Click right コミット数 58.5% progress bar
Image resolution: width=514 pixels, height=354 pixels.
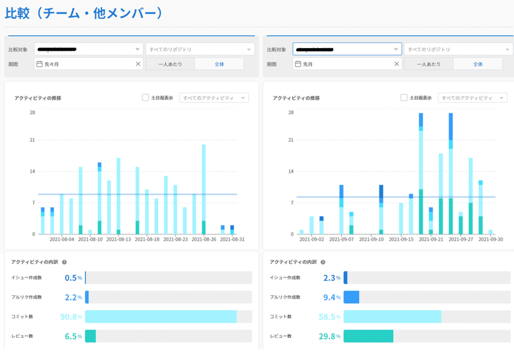[427, 317]
